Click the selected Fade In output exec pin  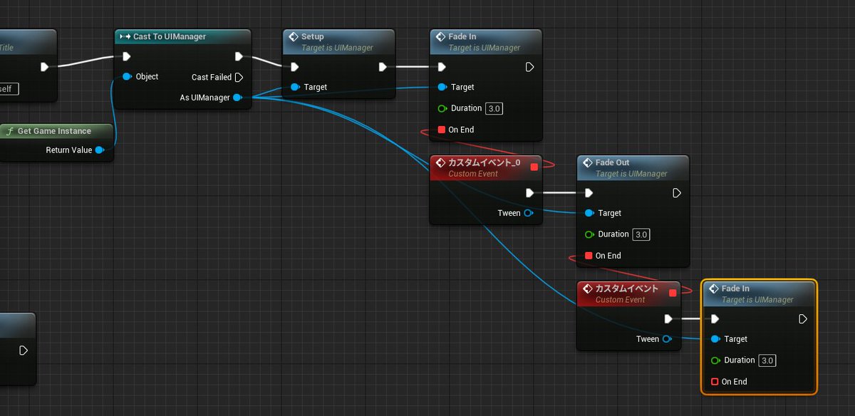pyautogui.click(x=803, y=319)
